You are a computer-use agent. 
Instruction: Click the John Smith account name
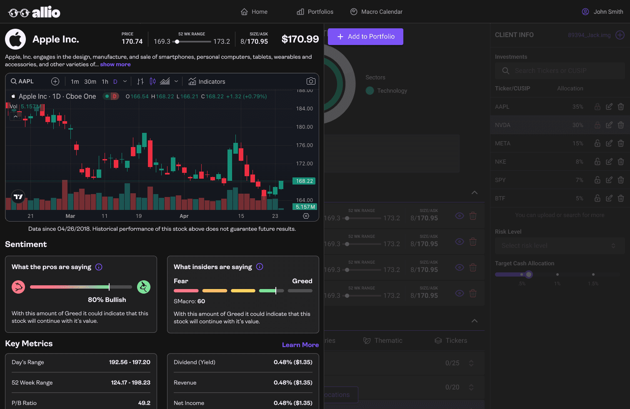coord(608,12)
